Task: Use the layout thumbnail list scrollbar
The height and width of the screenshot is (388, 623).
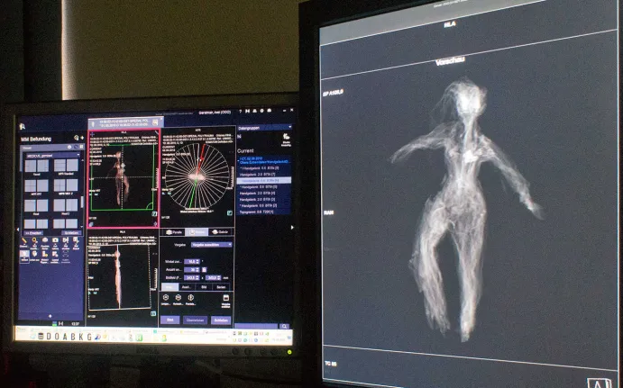Action: (82, 202)
